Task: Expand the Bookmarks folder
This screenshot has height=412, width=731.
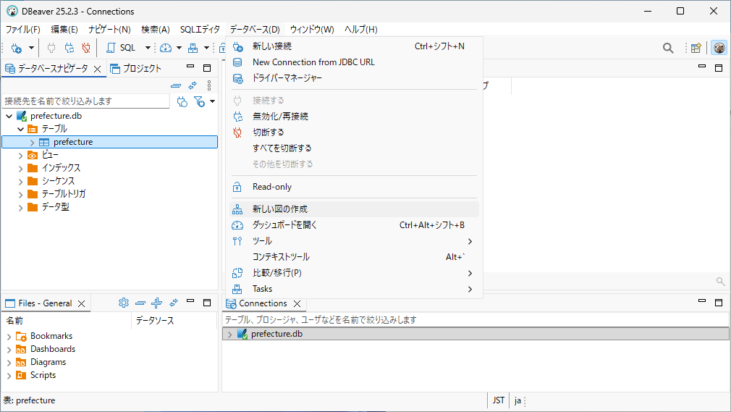Action: pos(9,337)
